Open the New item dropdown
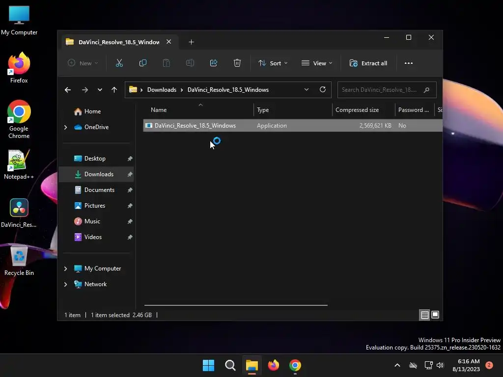The image size is (503, 377). (x=83, y=63)
